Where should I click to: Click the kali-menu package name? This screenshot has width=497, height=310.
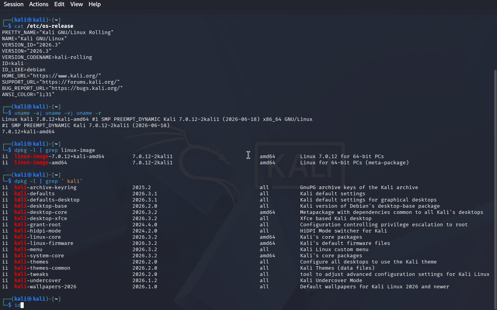pyautogui.click(x=28, y=250)
